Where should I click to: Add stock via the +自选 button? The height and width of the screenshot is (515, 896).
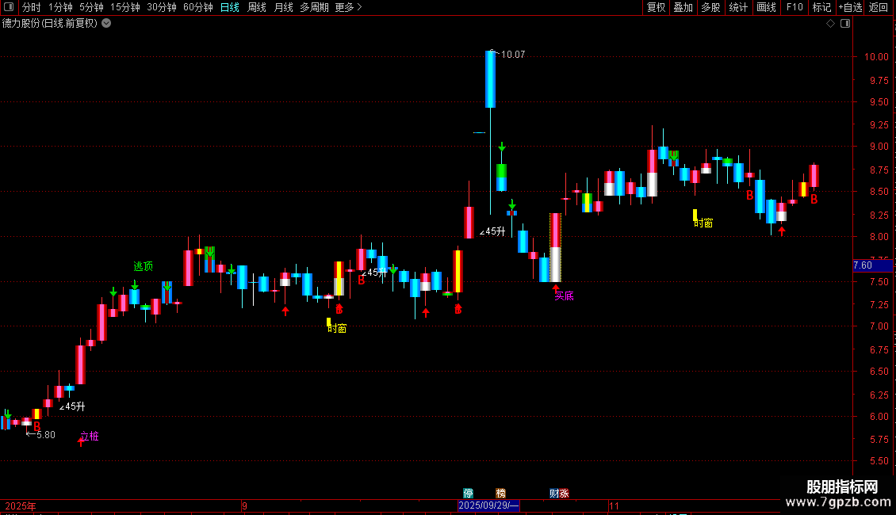(x=850, y=7)
